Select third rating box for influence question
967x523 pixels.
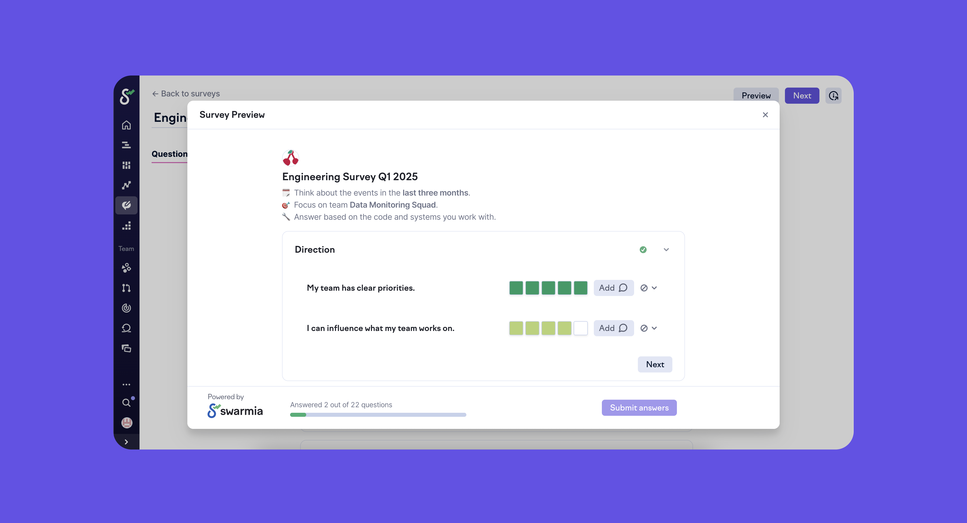coord(548,328)
